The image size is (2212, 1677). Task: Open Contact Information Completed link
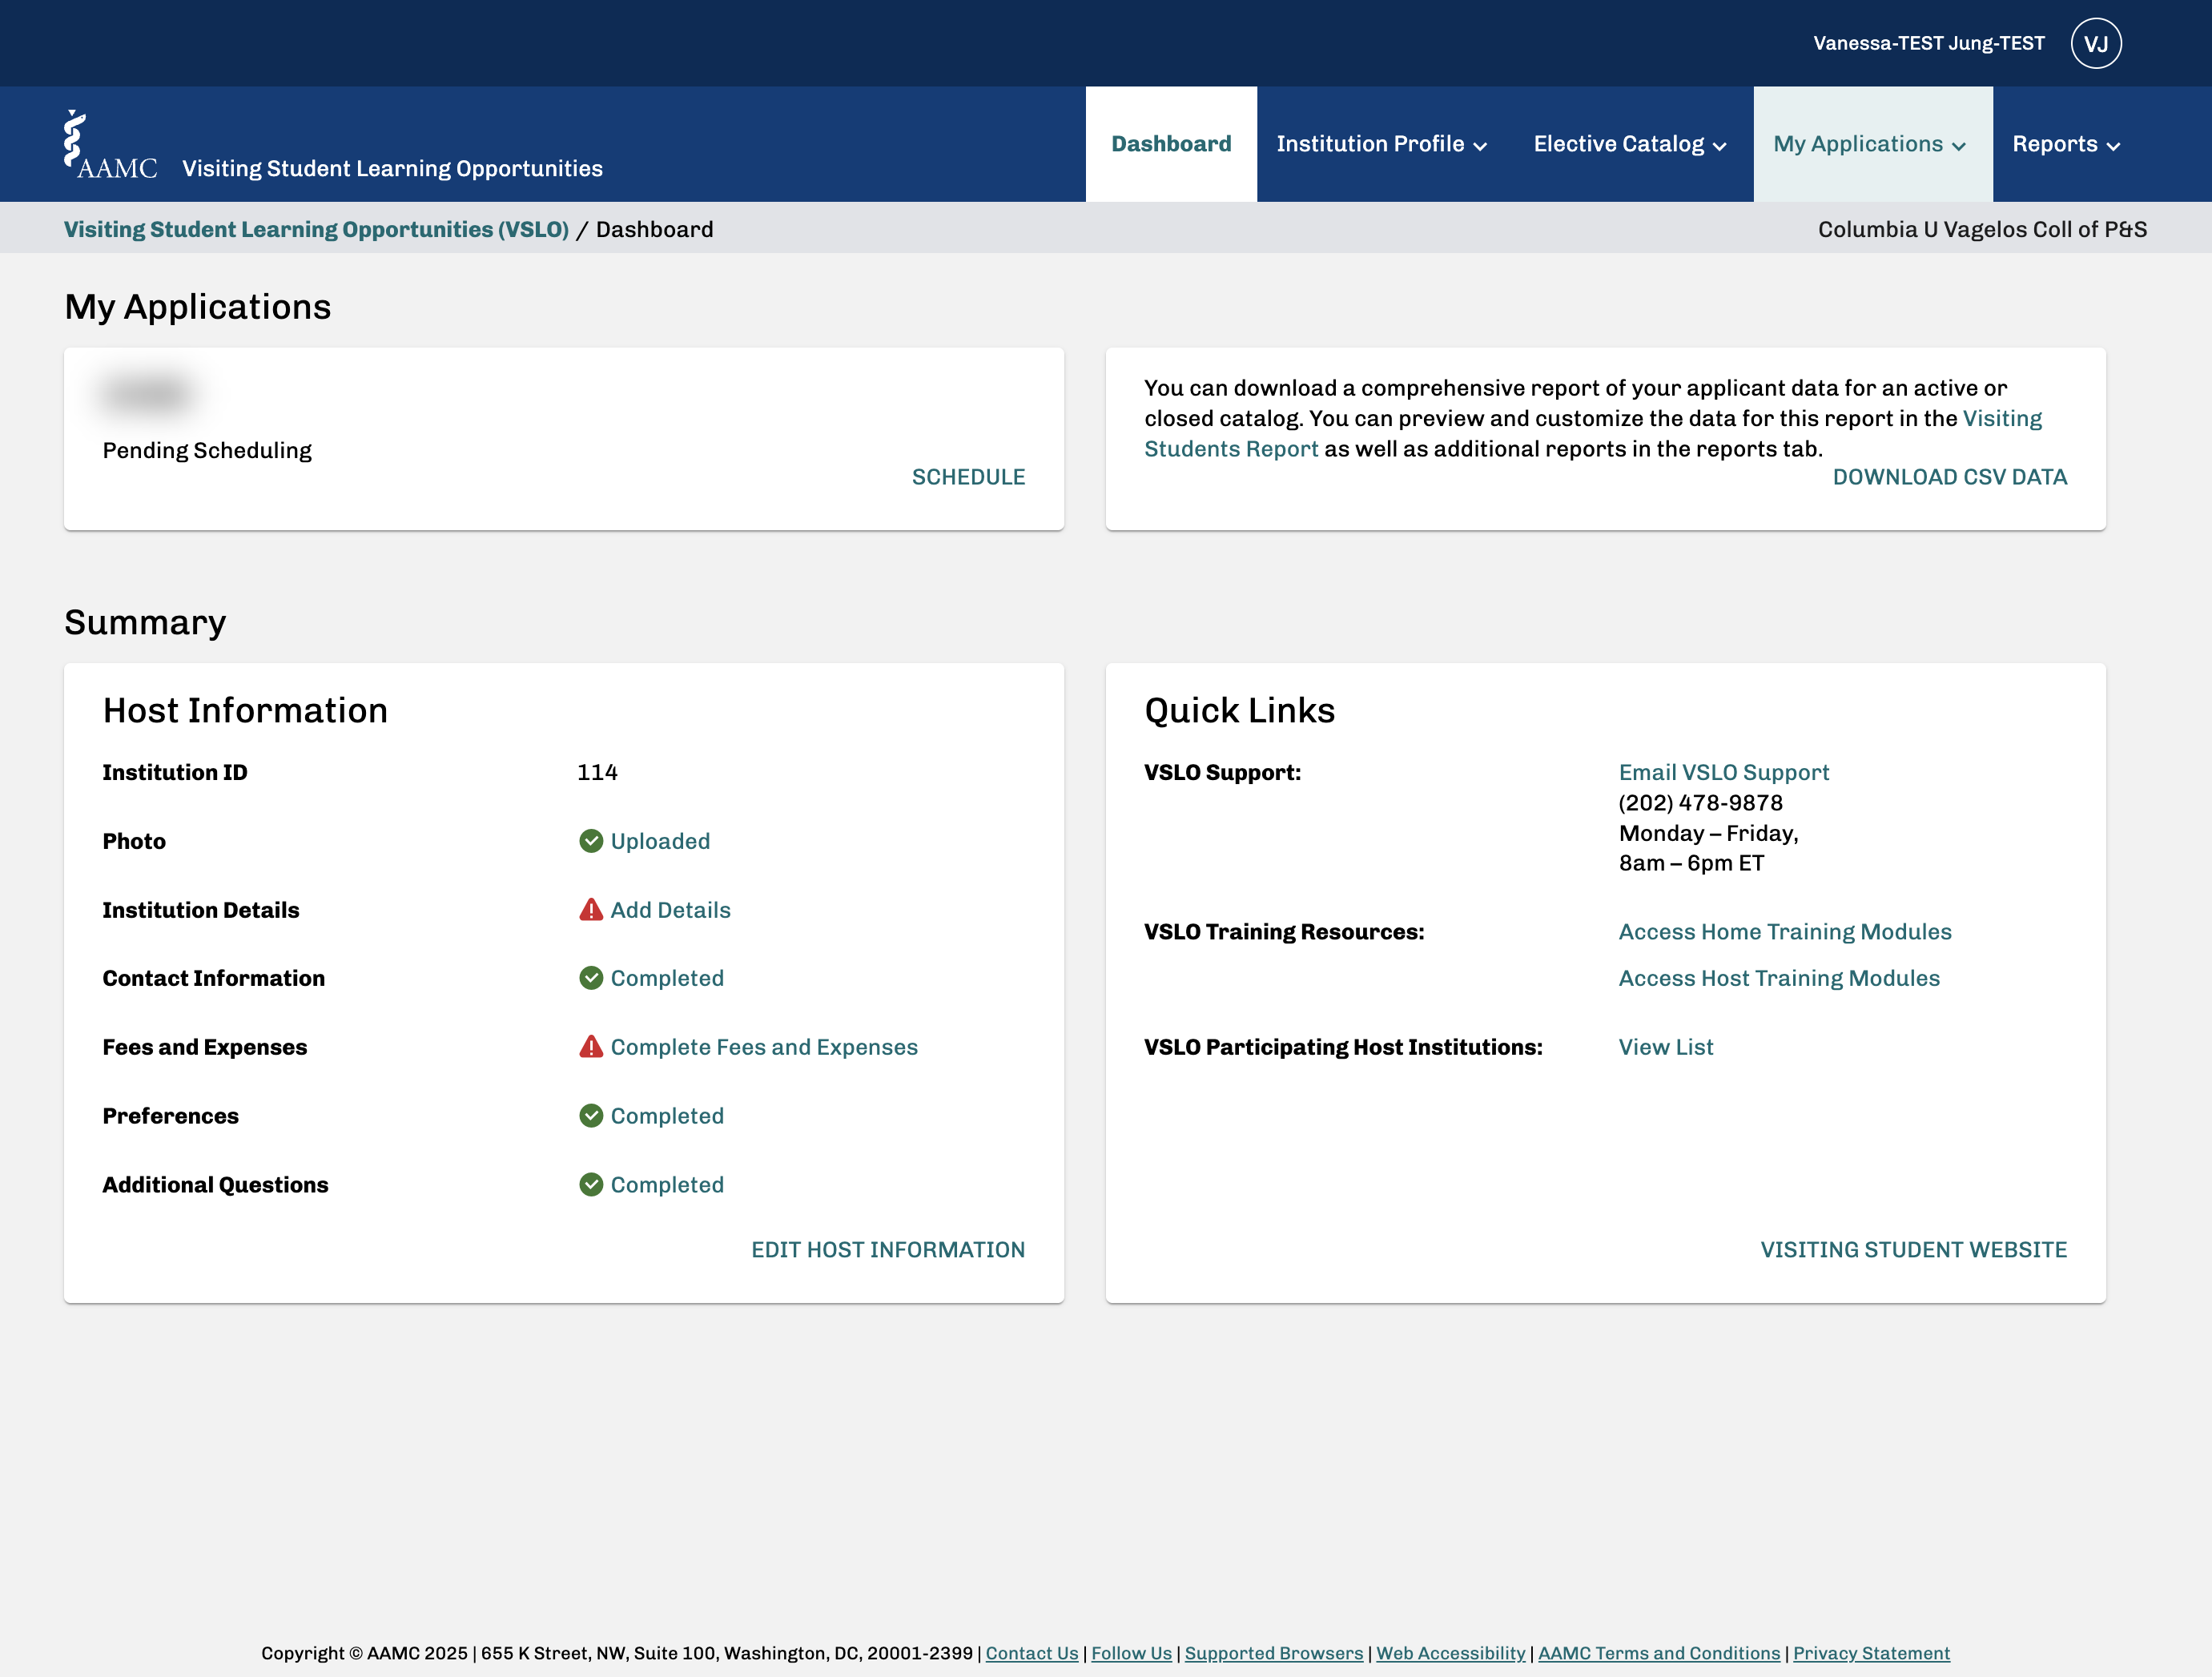tap(667, 978)
